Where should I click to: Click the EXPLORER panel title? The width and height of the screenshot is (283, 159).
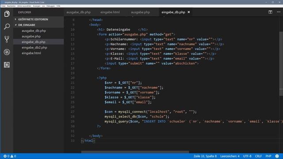click(x=25, y=12)
